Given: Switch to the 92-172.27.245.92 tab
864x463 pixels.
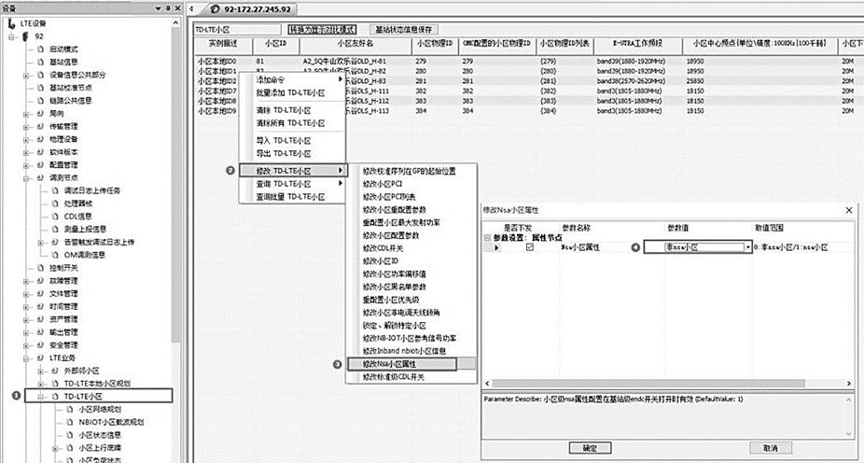Looking at the screenshot, I should 249,9.
